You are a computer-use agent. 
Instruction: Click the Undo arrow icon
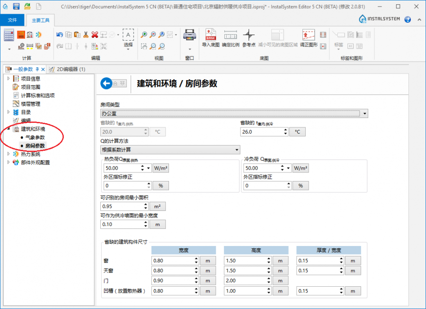(x=60, y=35)
